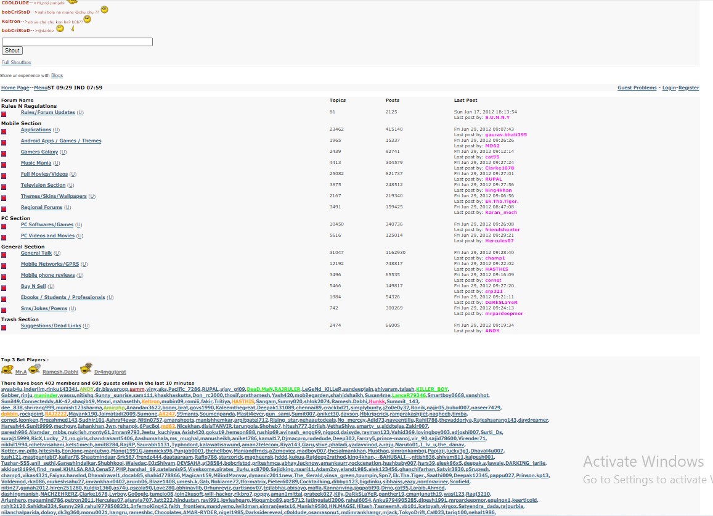The width and height of the screenshot is (713, 516).
Task: Click the red icon beside Music Mania
Action: 4,165
